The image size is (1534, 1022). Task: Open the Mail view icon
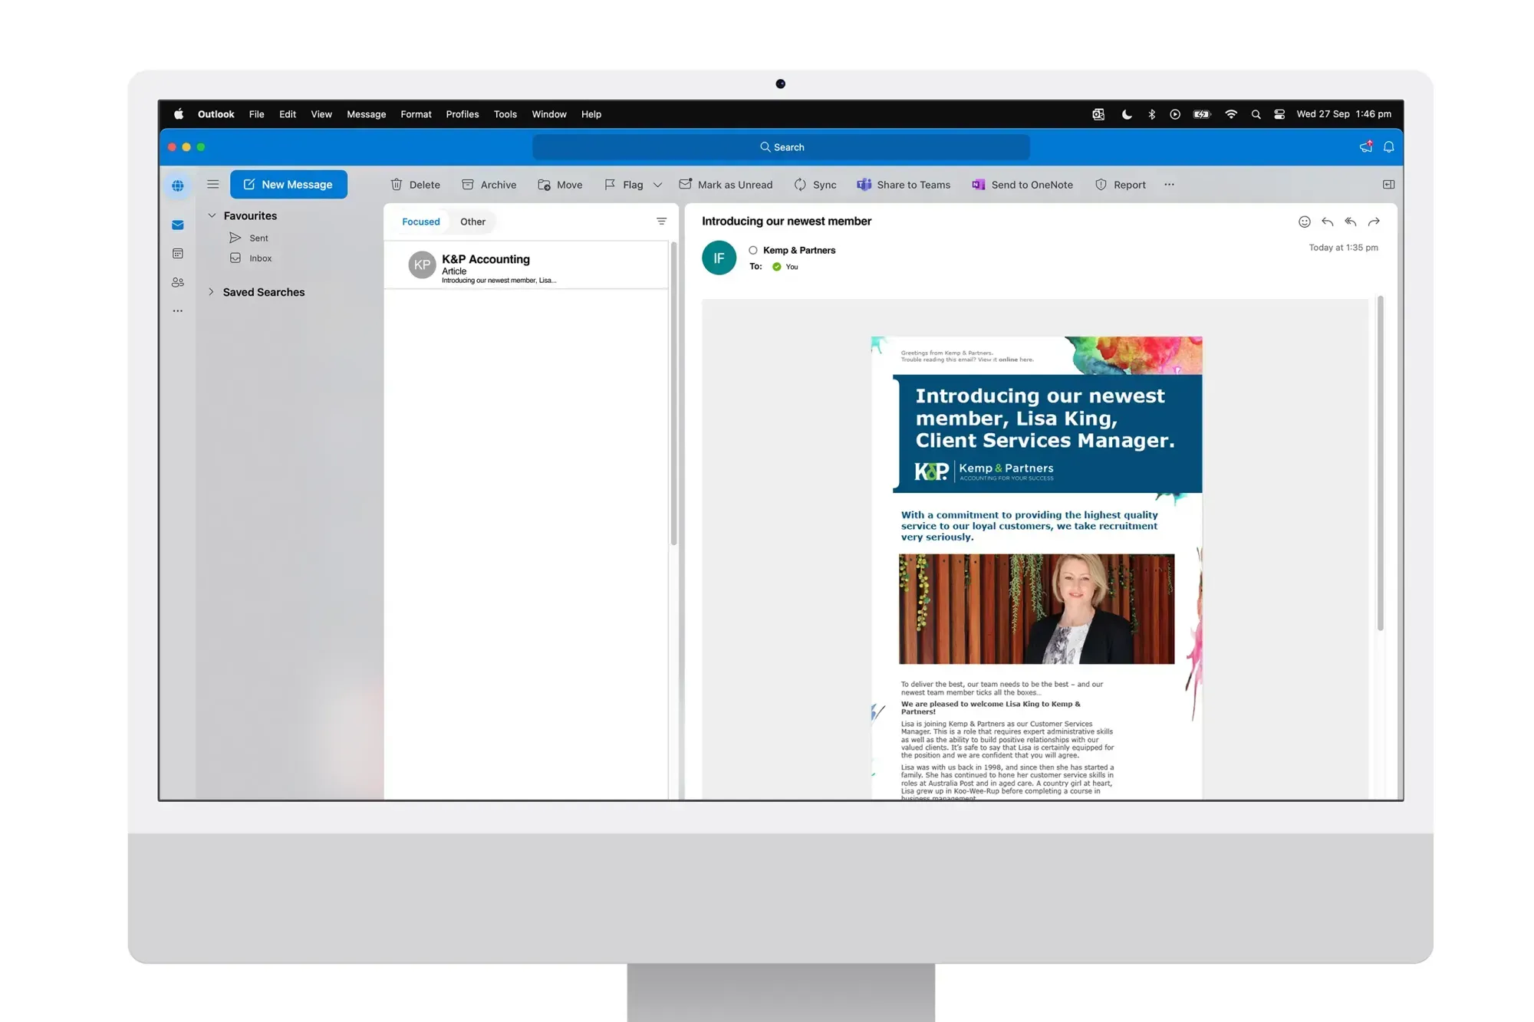[178, 225]
